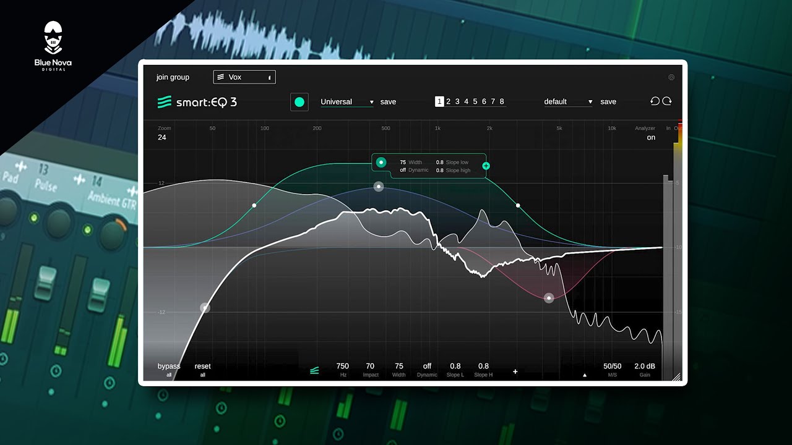Click save next to Universal profile
Image resolution: width=792 pixels, height=445 pixels.
pyautogui.click(x=388, y=102)
